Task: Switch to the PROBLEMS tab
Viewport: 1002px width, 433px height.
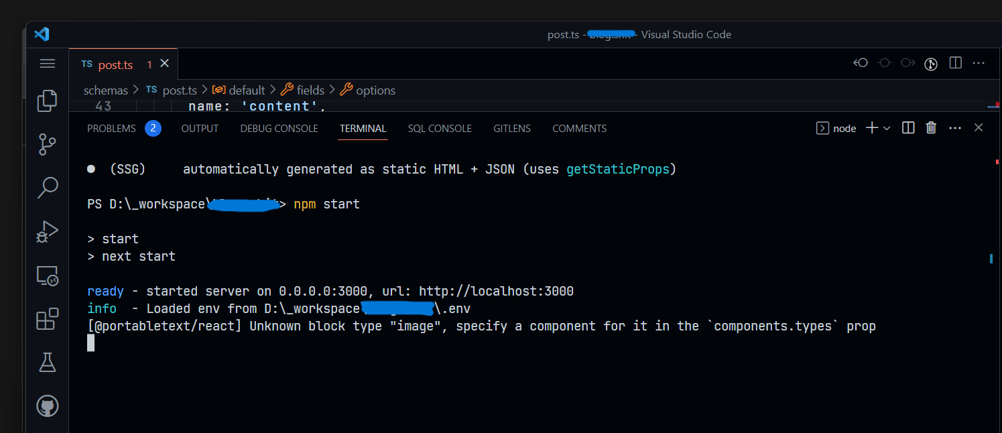Action: point(111,128)
